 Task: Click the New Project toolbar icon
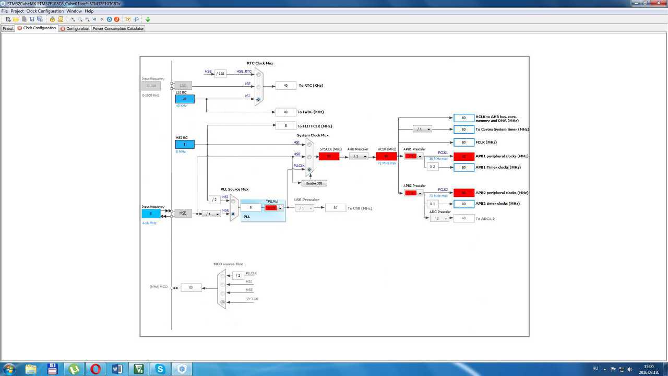[8, 19]
